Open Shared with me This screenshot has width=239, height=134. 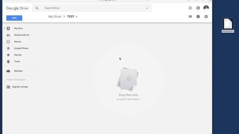pyautogui.click(x=22, y=35)
